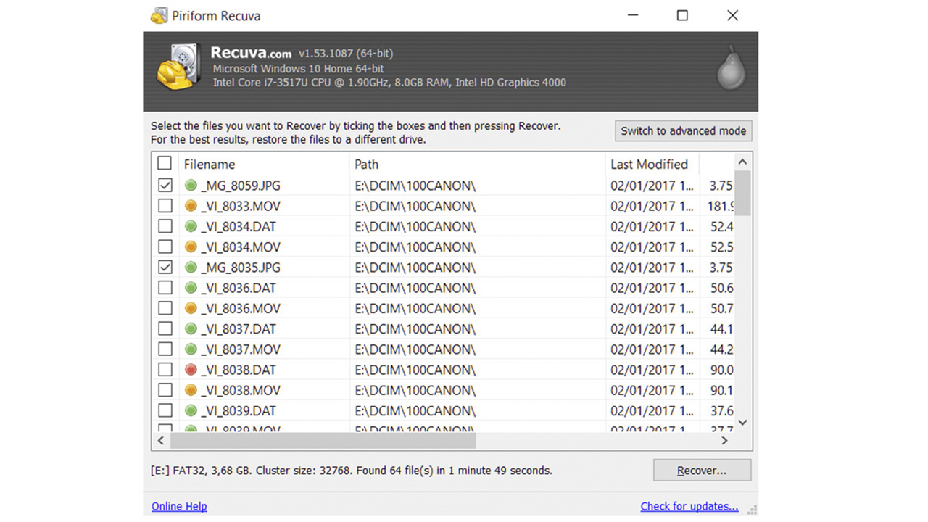Click the orange status dot for _VI_8033.MOV
The width and height of the screenshot is (928, 522).
pos(191,206)
